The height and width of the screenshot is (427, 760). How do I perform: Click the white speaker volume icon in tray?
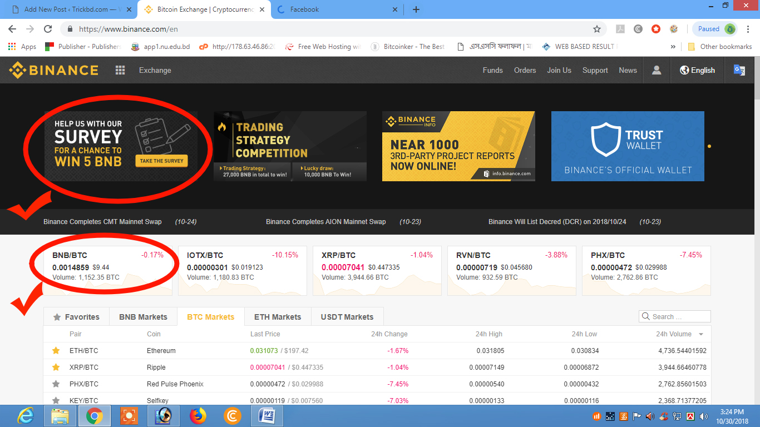[704, 416]
